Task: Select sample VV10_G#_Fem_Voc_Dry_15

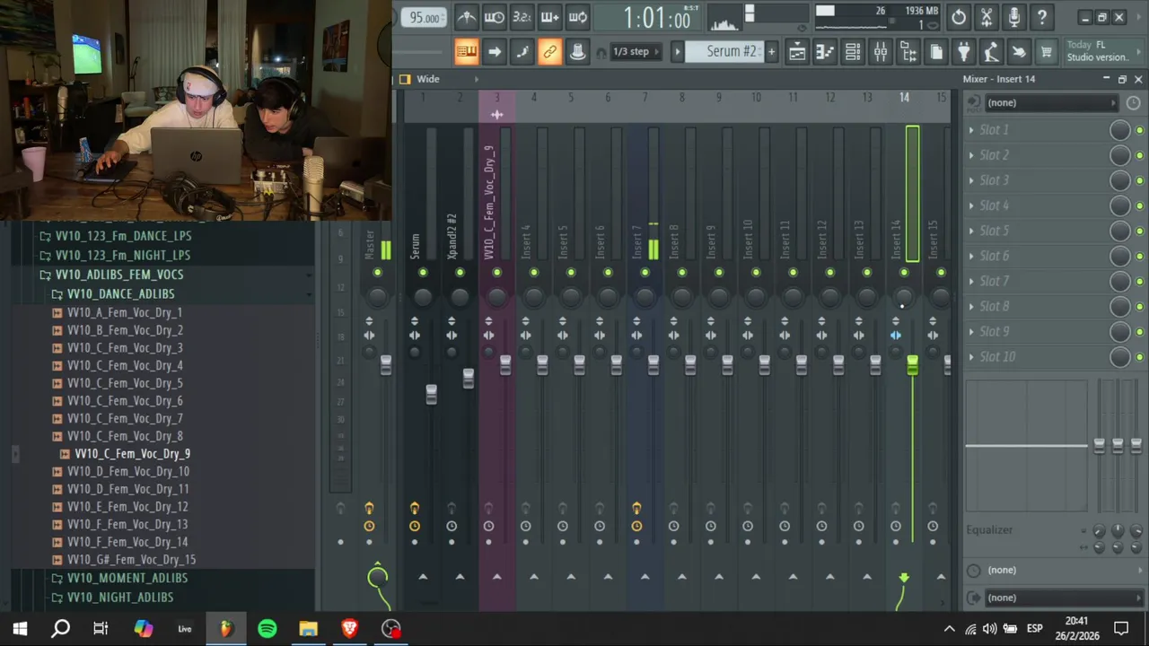Action: point(131,559)
